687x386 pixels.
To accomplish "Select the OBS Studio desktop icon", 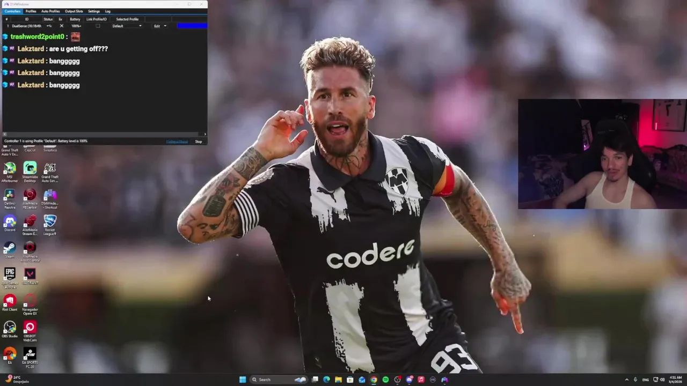I will coord(10,330).
